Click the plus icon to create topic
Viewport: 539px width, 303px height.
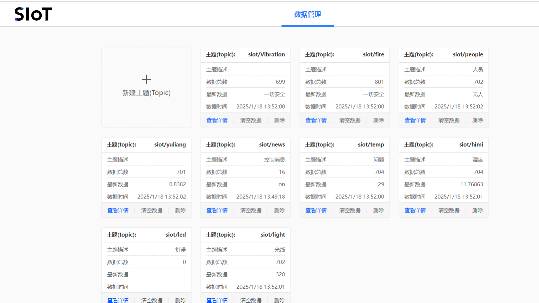coord(146,79)
